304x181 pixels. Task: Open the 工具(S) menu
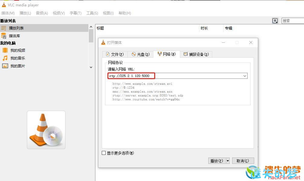pos(92,13)
